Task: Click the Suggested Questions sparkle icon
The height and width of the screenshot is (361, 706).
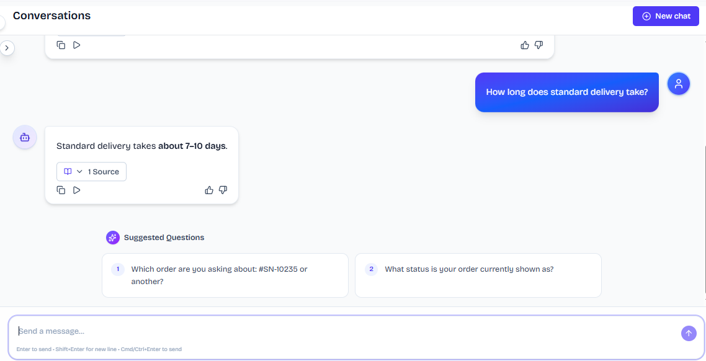Action: [x=112, y=237]
